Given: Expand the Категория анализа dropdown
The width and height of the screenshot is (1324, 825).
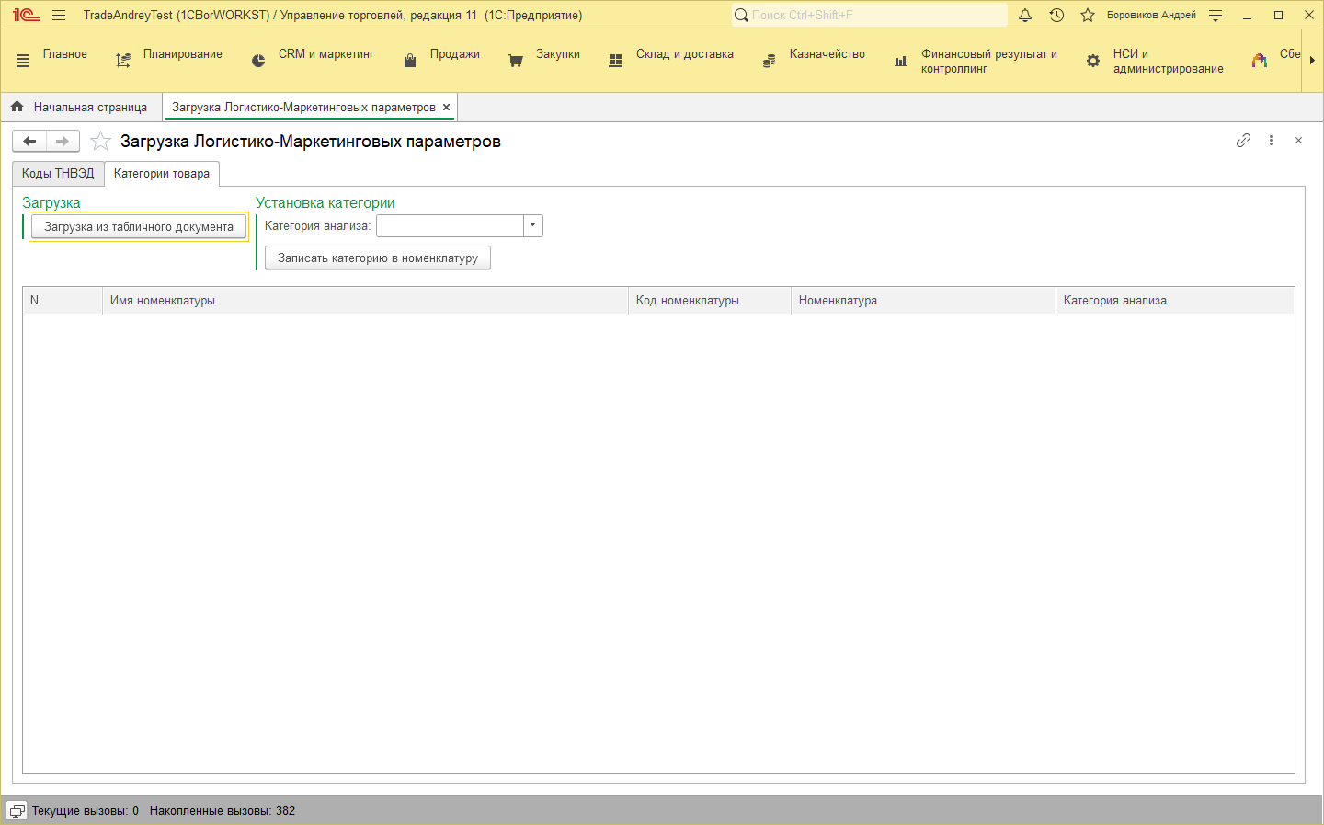Looking at the screenshot, I should click(x=532, y=226).
